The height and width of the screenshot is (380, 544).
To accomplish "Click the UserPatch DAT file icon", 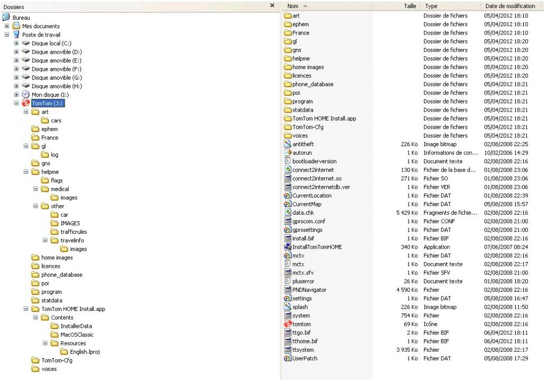I will point(287,358).
